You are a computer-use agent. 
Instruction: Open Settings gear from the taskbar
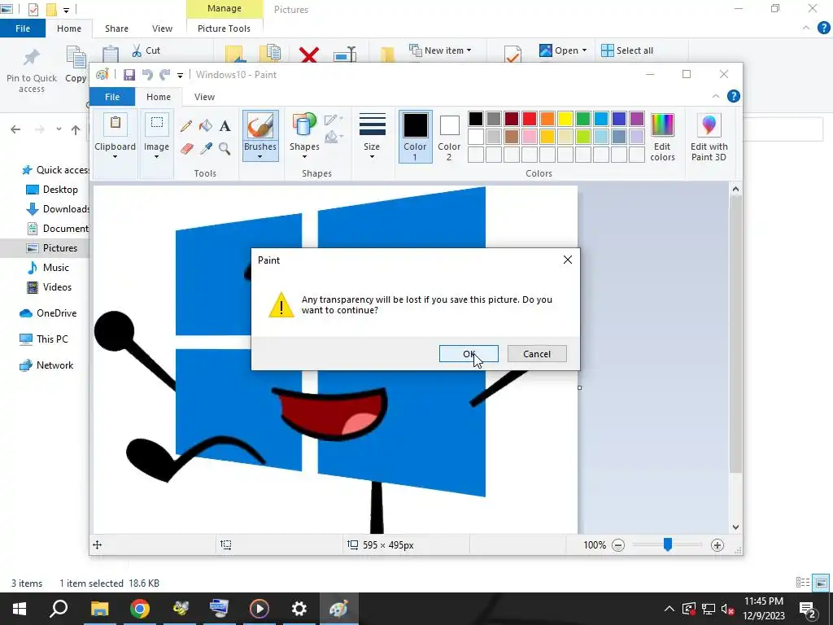(299, 609)
